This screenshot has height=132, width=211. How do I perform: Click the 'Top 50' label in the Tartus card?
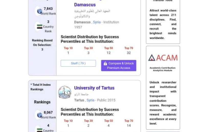(108, 121)
